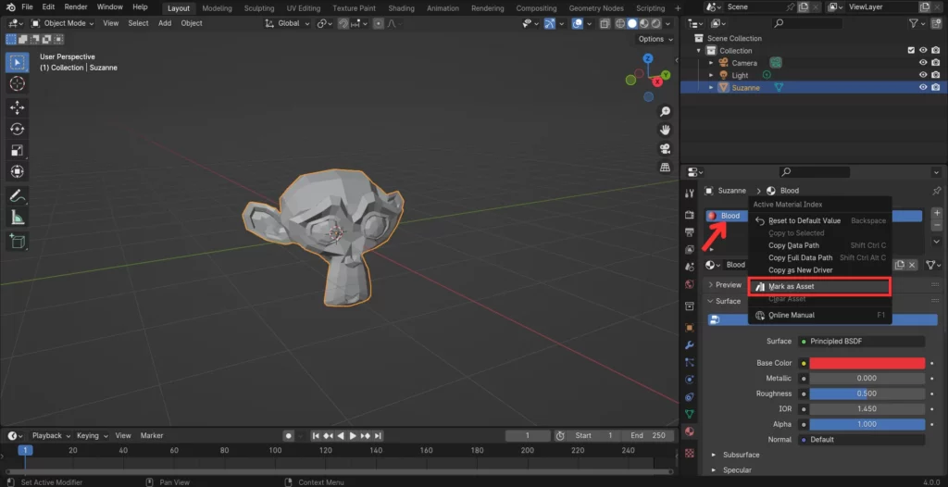Open the Object Data green triangle tab
The image size is (948, 487).
(689, 415)
